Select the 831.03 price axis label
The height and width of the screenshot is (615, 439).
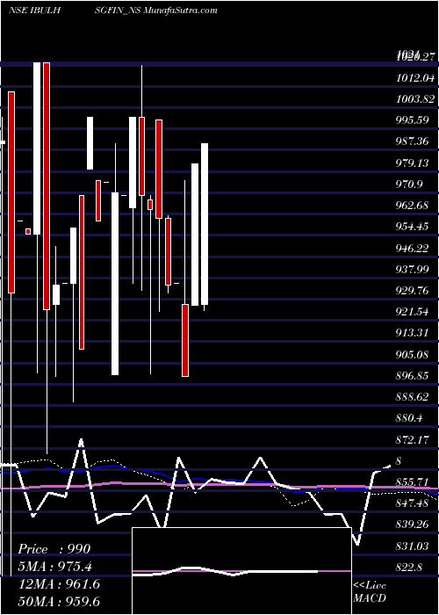pyautogui.click(x=413, y=546)
